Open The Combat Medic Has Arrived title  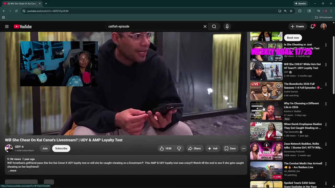303,165
